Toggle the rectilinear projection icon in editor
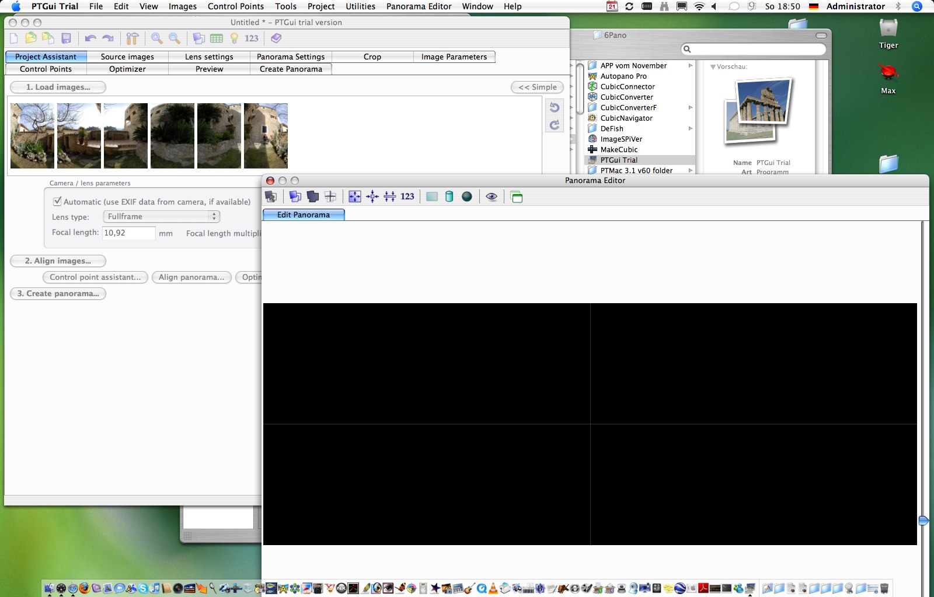Screen dimensions: 934x597 click(x=431, y=196)
